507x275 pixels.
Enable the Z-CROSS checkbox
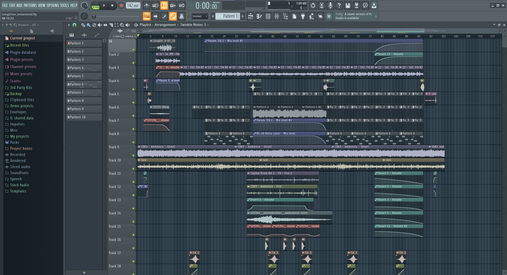coord(122,36)
